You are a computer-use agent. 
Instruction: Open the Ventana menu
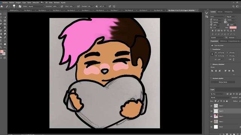(x=56, y=3)
